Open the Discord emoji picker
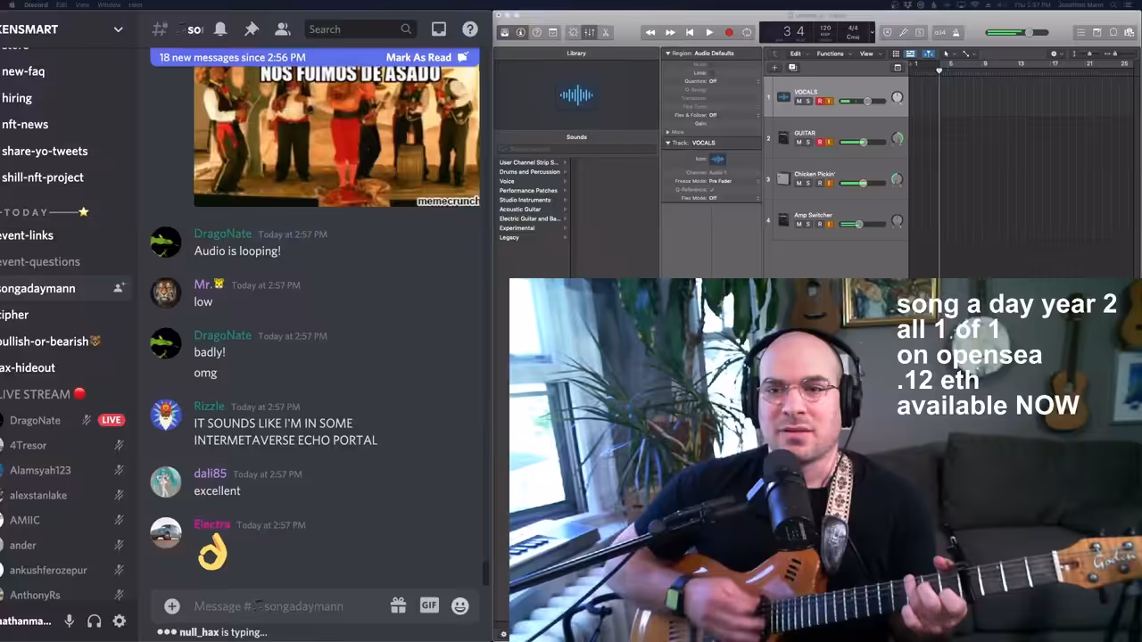Screen dimensions: 1142x642 (x=460, y=606)
